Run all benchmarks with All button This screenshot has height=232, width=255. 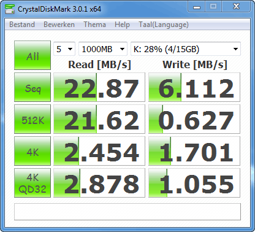(x=32, y=55)
